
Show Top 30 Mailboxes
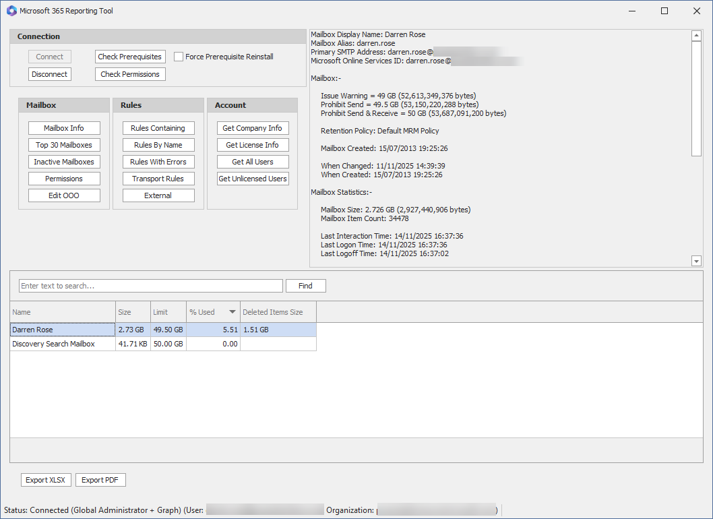(64, 145)
